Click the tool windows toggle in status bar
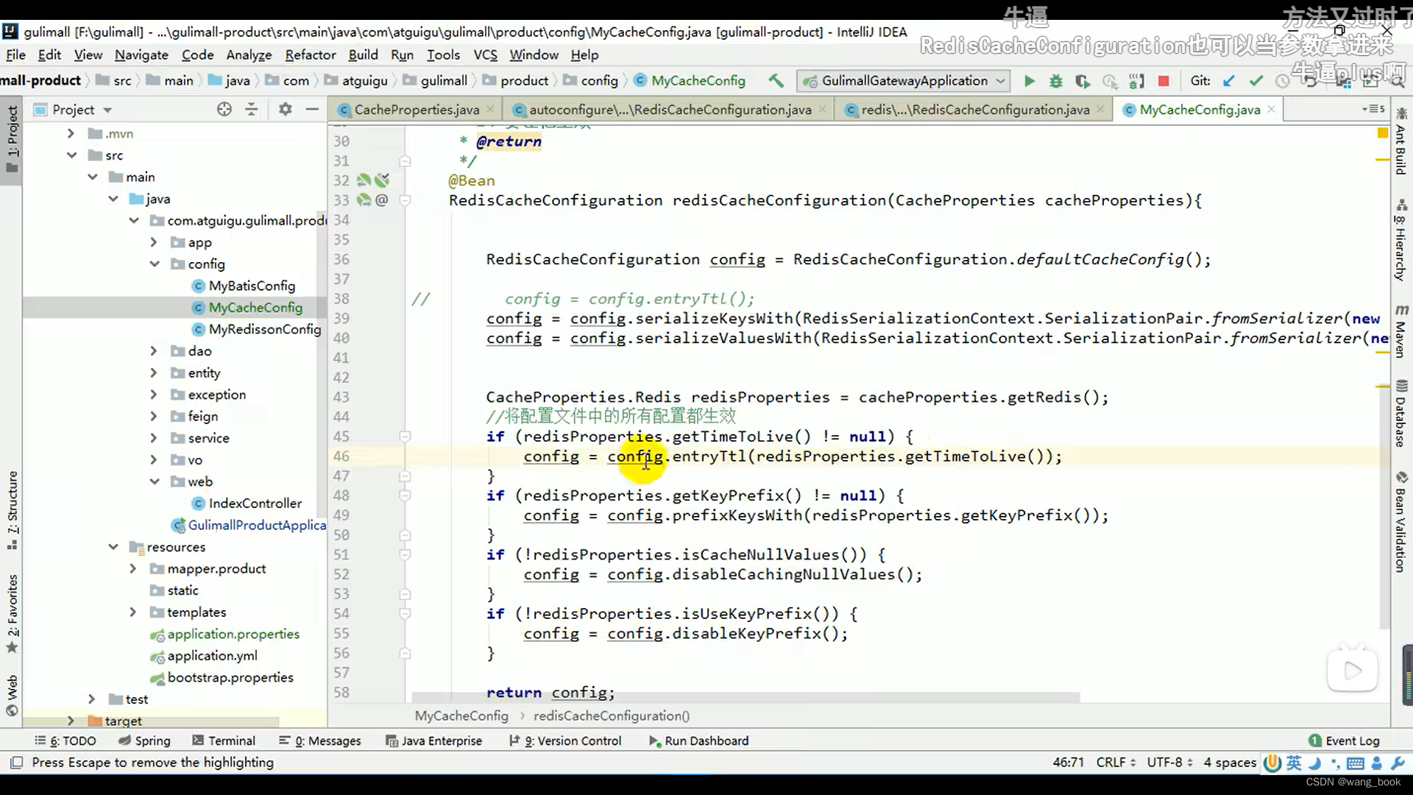 pos(16,763)
